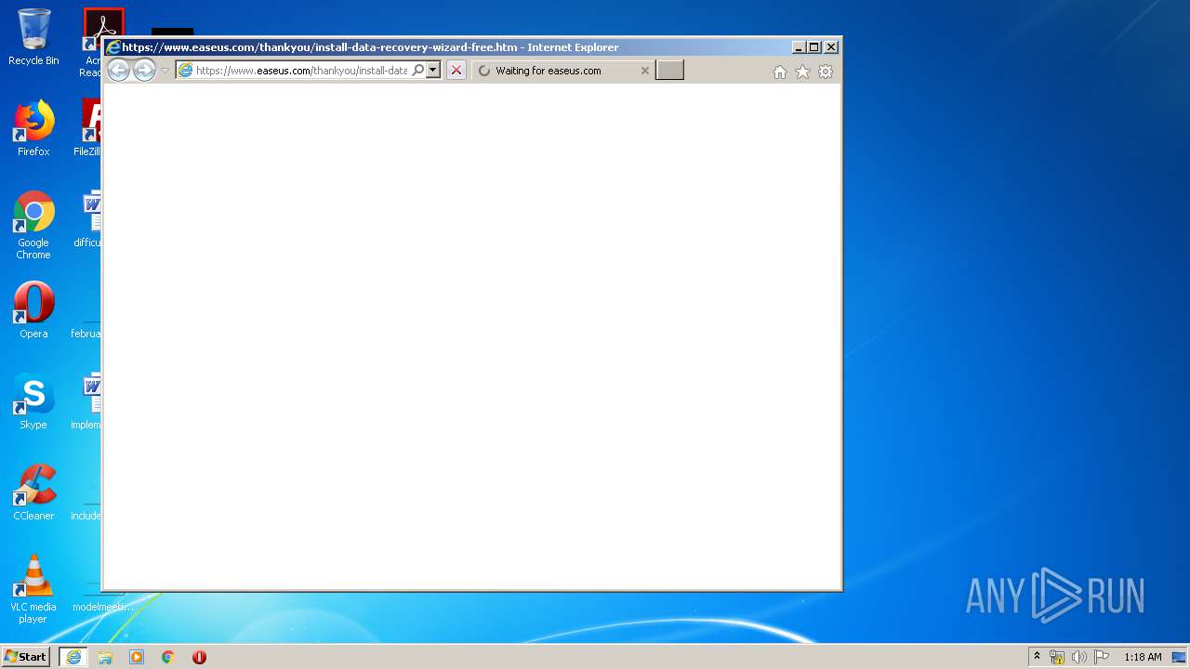
Task: Stop loading page with red X
Action: [456, 71]
